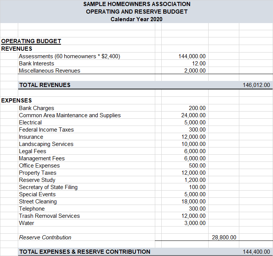Viewport: 273px width, 256px height.
Task: Select the Miscellaneous Revenues label cell
Action: pos(50,71)
